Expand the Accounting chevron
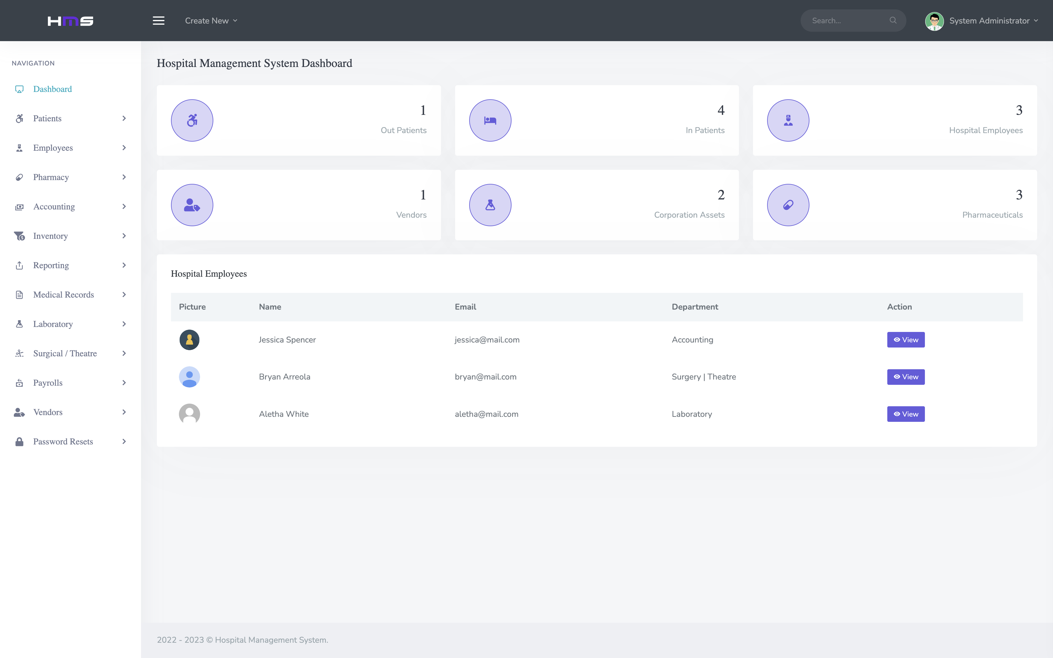The width and height of the screenshot is (1053, 658). click(x=124, y=207)
